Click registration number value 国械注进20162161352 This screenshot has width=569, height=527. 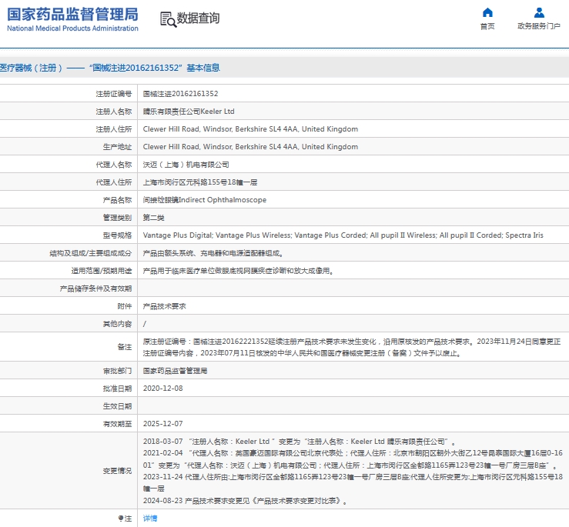point(180,94)
